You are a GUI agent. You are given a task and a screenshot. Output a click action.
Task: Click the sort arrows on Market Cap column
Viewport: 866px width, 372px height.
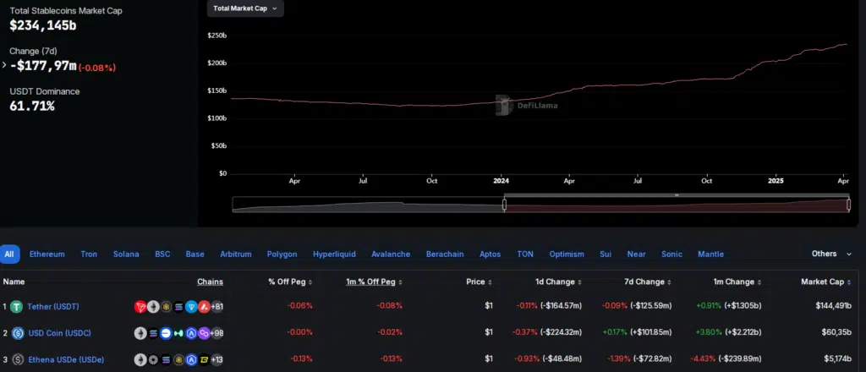coord(851,282)
